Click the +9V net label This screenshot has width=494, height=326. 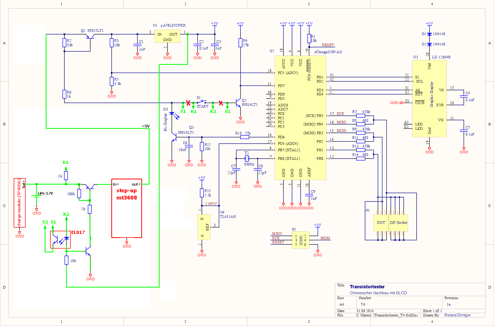(x=146, y=126)
